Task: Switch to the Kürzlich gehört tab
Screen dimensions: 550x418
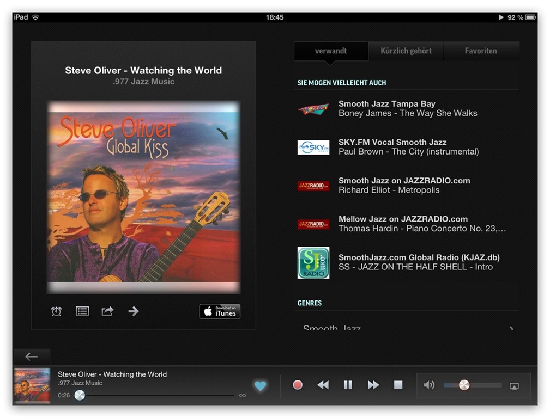Action: [x=406, y=51]
